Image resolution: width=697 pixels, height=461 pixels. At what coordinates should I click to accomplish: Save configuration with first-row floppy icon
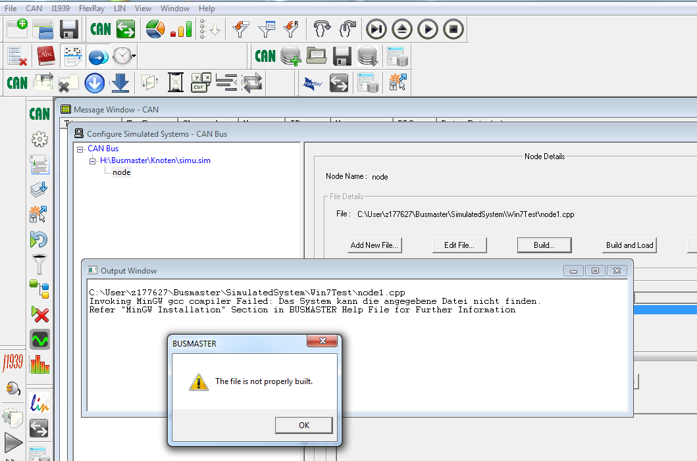click(69, 30)
